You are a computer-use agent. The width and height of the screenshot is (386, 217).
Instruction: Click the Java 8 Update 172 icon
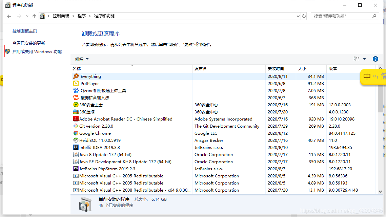coord(76,155)
